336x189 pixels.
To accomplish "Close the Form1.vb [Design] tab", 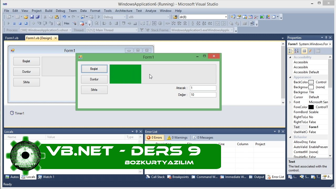I will (56, 38).
